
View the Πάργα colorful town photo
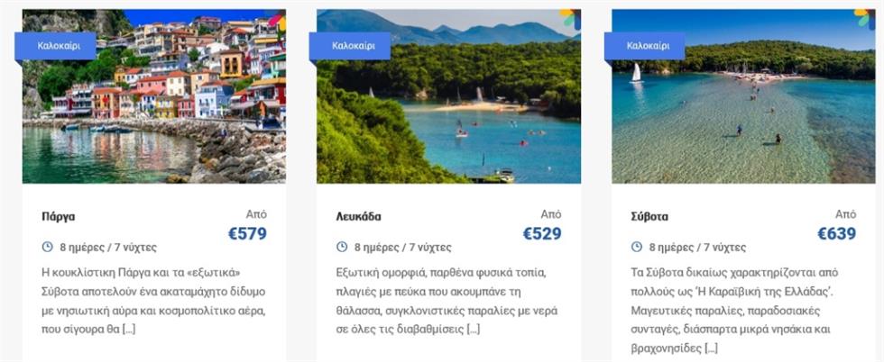click(x=154, y=96)
